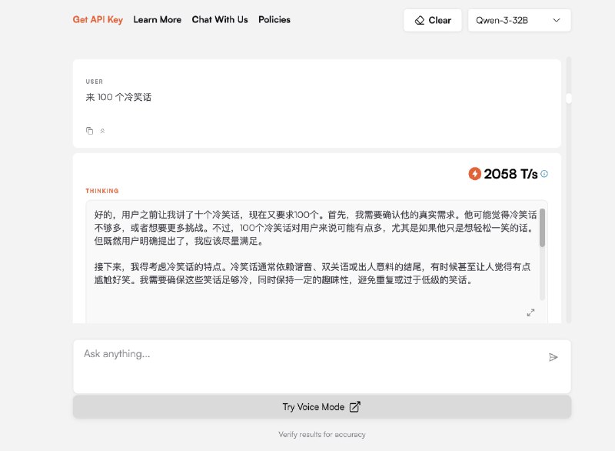Open the Policies page

click(x=274, y=20)
